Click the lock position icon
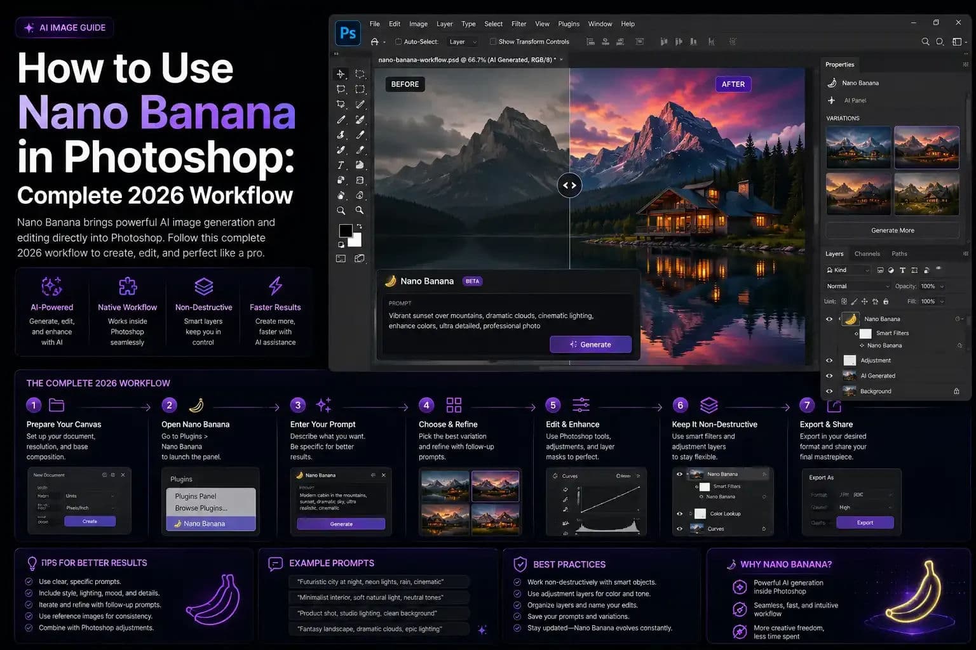 tap(865, 302)
